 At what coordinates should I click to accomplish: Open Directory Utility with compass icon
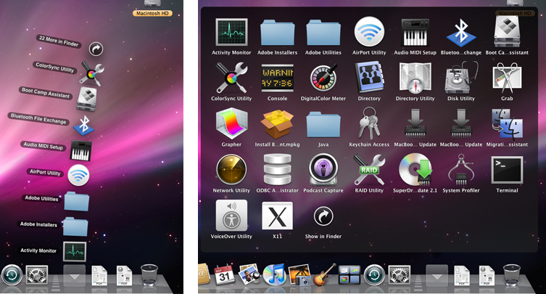[415, 78]
